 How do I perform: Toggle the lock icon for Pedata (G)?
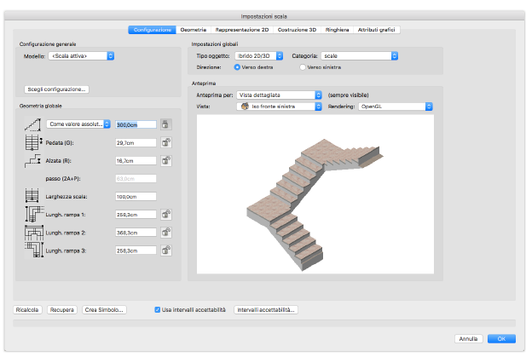(165, 142)
